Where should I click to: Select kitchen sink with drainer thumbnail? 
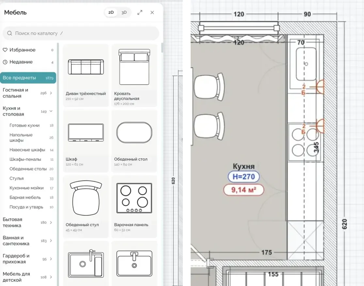pyautogui.click(x=86, y=264)
